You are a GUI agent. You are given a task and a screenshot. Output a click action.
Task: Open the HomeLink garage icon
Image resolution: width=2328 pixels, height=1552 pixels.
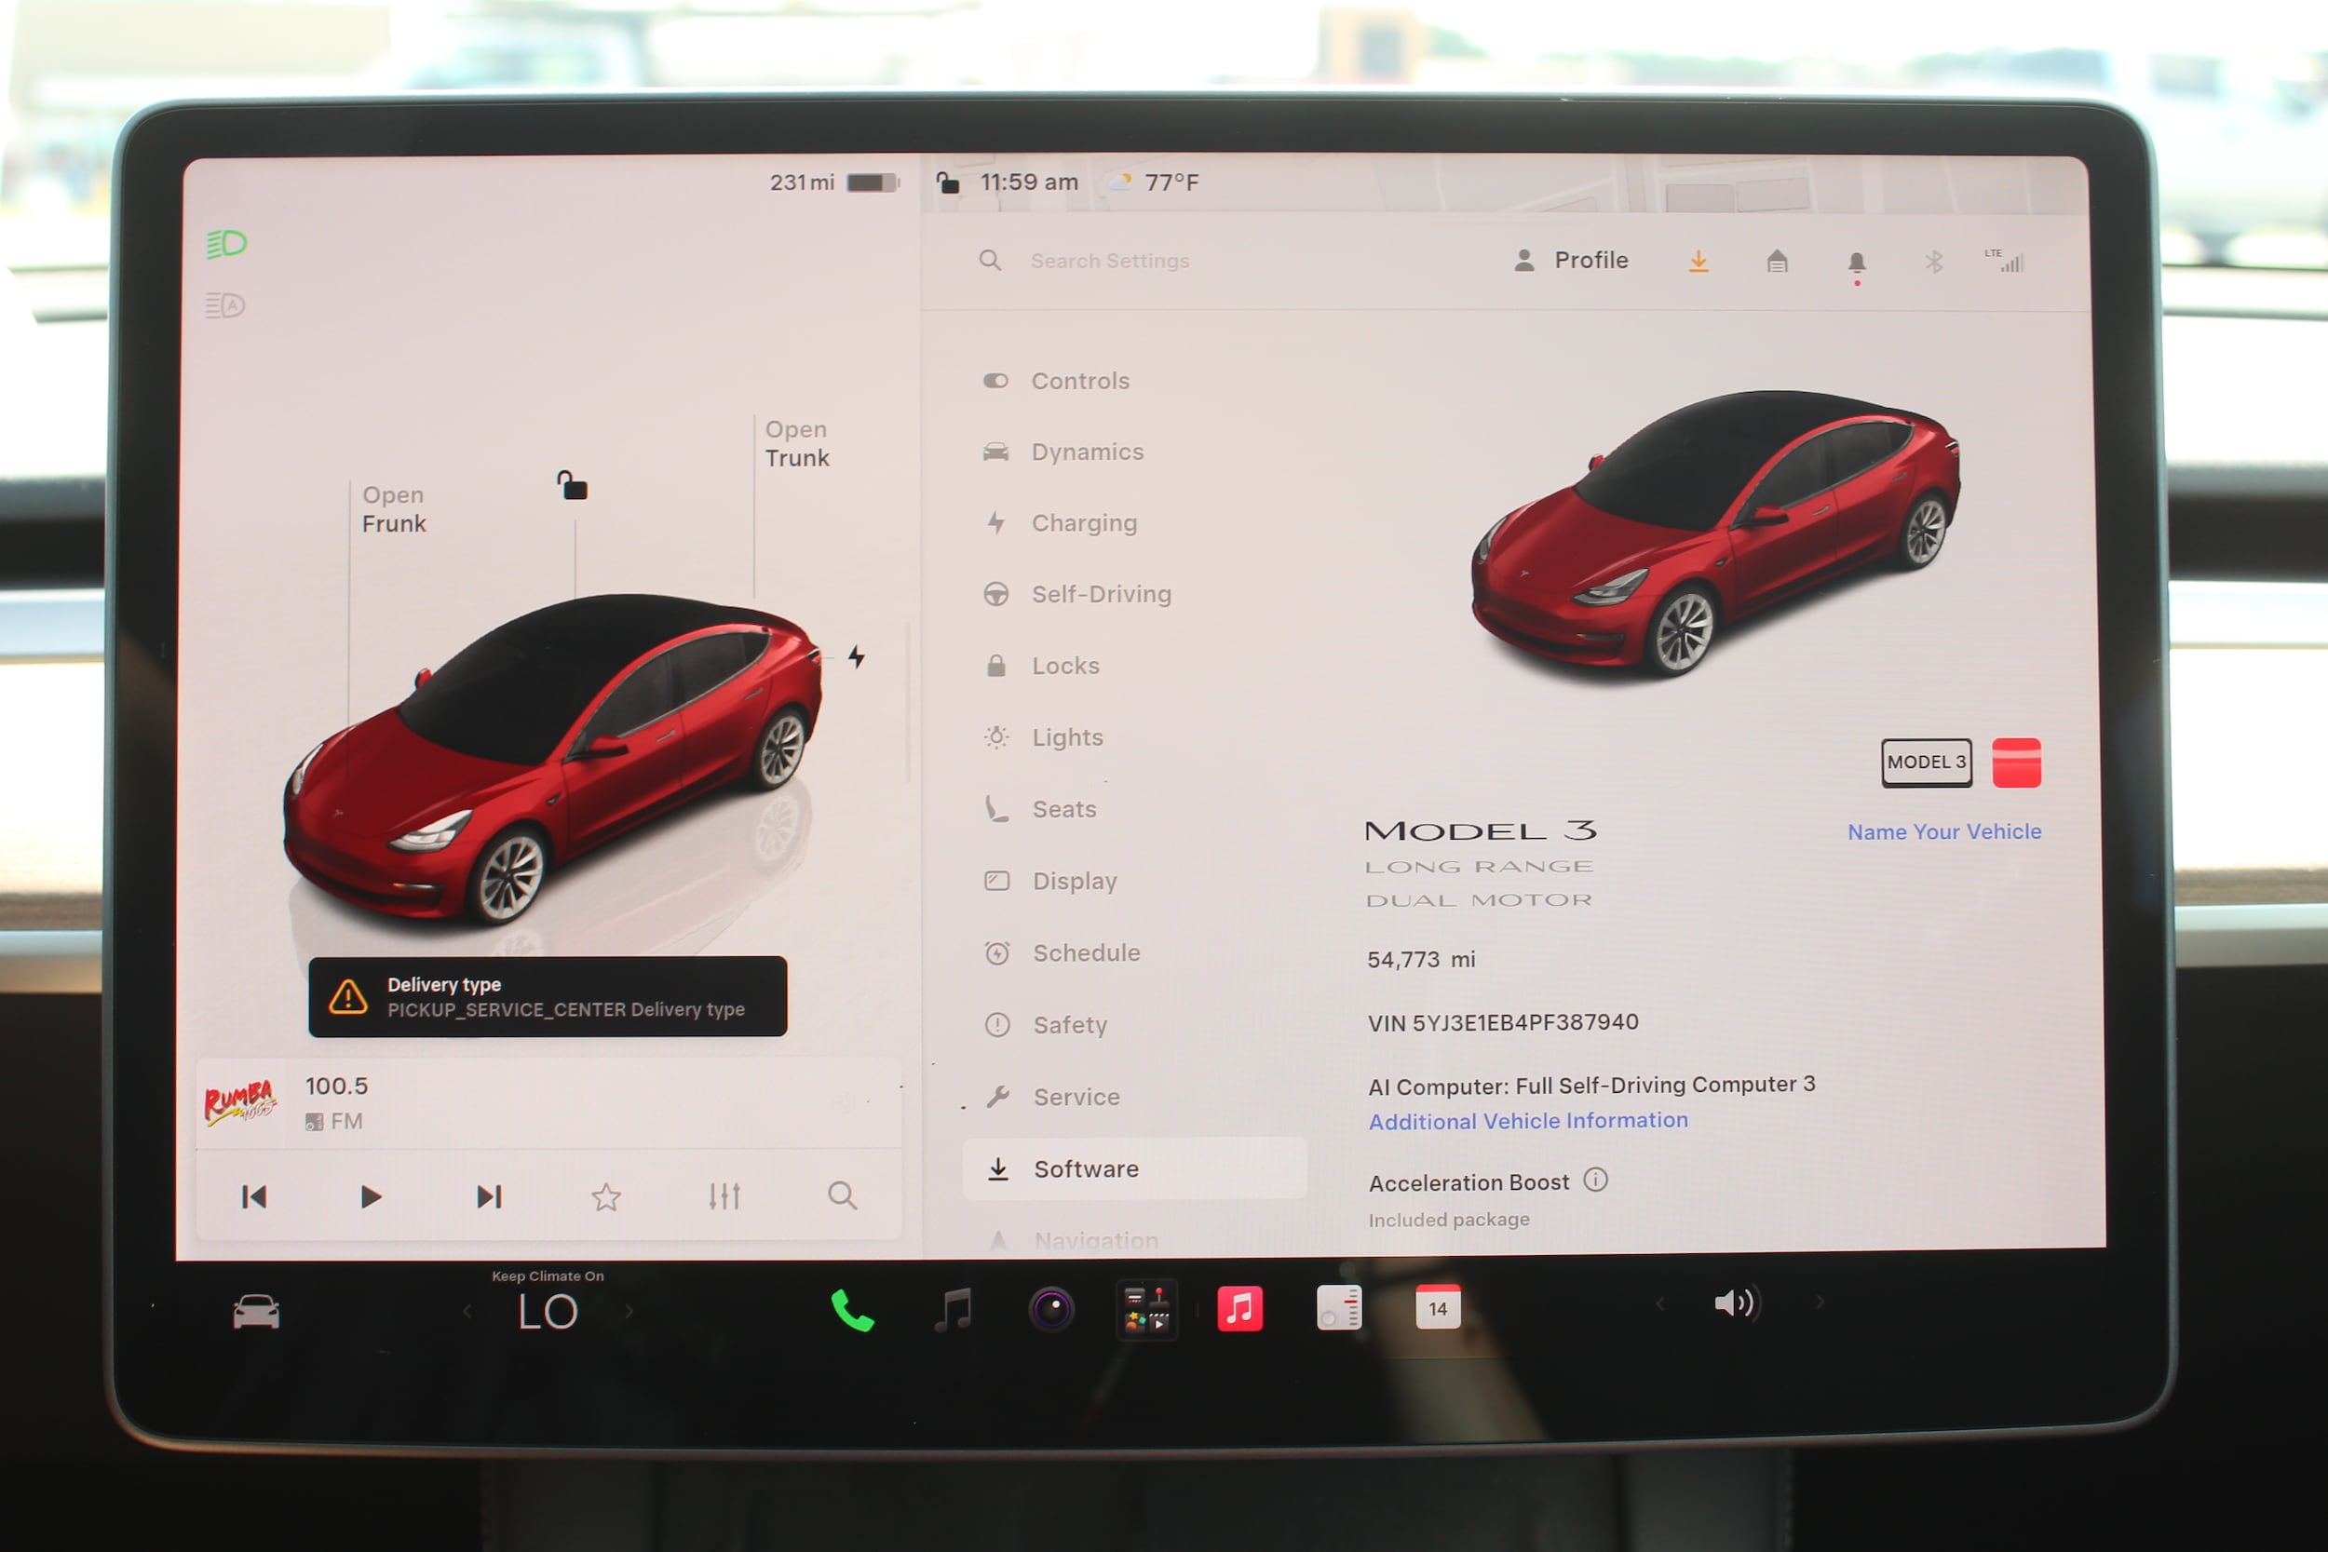[1778, 263]
